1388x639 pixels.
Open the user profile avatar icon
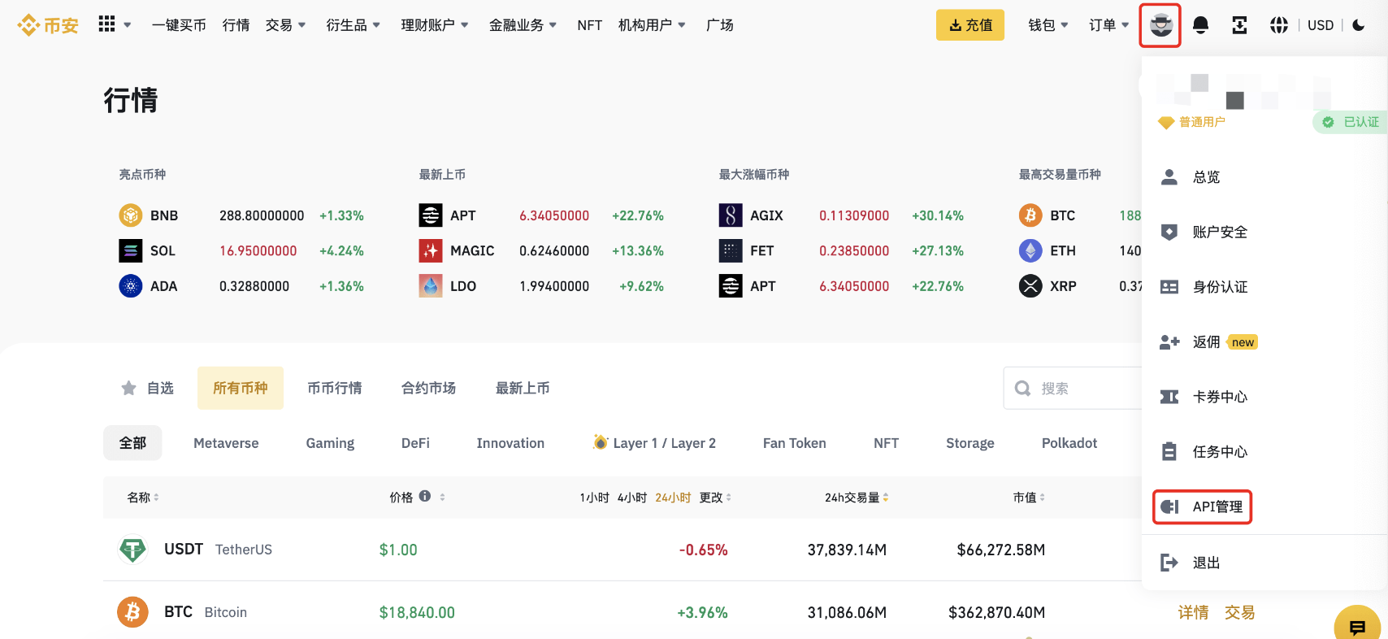pos(1160,25)
